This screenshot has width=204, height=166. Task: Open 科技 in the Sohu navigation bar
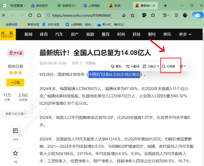pyautogui.click(x=136, y=34)
